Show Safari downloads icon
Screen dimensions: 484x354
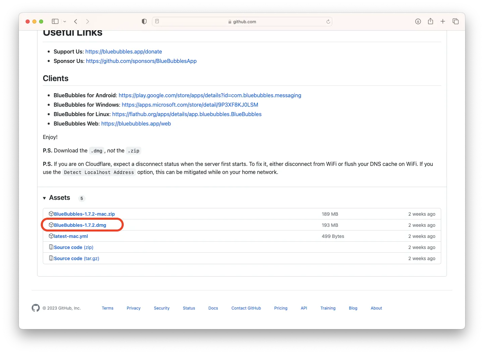[418, 22]
